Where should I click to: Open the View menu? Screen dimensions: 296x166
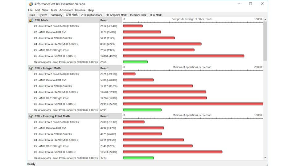click(x=45, y=10)
